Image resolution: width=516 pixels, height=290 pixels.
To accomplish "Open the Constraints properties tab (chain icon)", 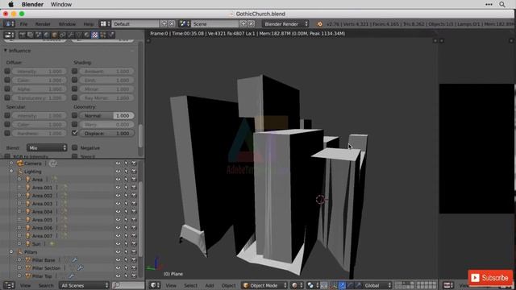I will point(63,35).
